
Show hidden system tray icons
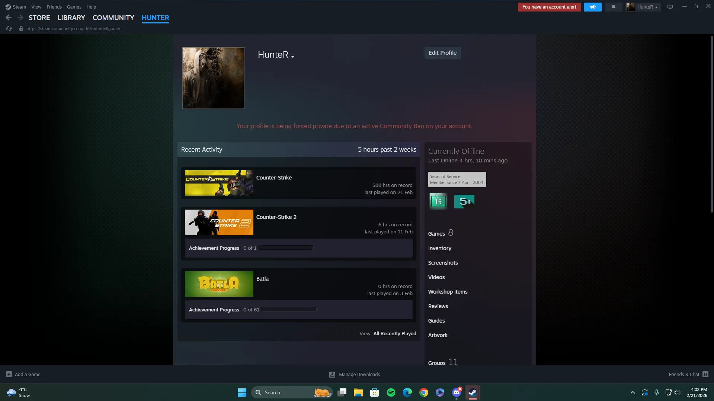coord(633,392)
